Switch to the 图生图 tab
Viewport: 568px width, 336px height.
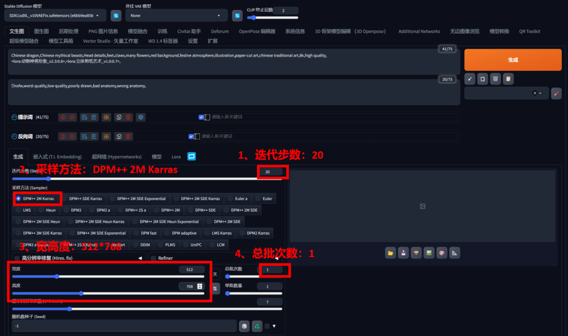(42, 31)
